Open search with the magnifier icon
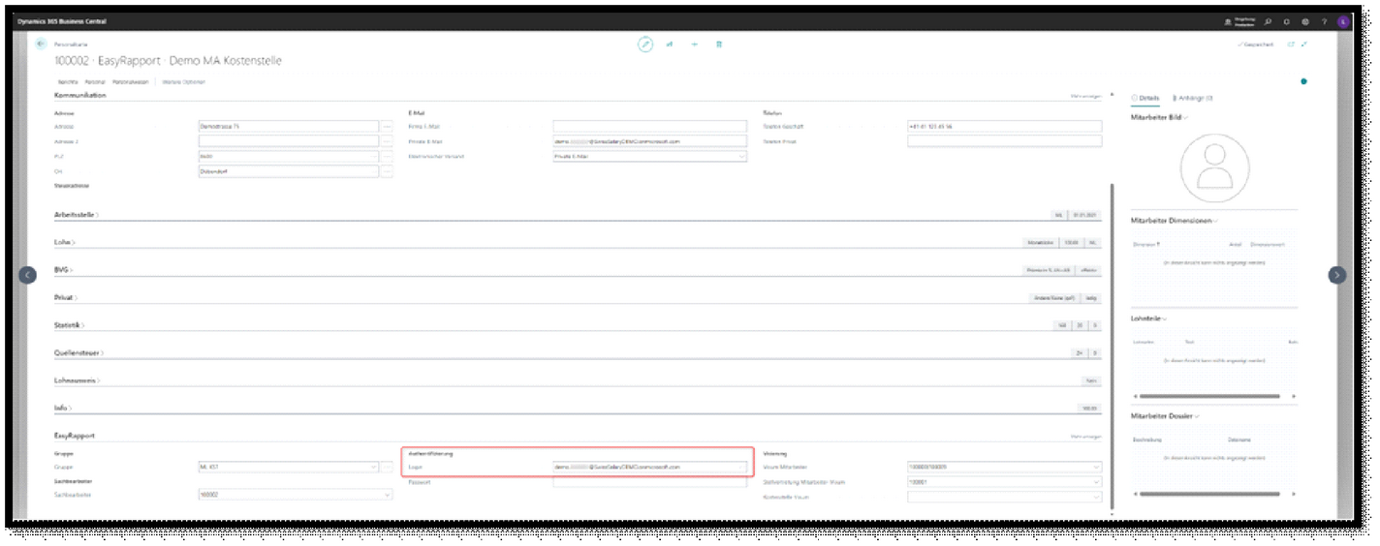 click(1269, 21)
